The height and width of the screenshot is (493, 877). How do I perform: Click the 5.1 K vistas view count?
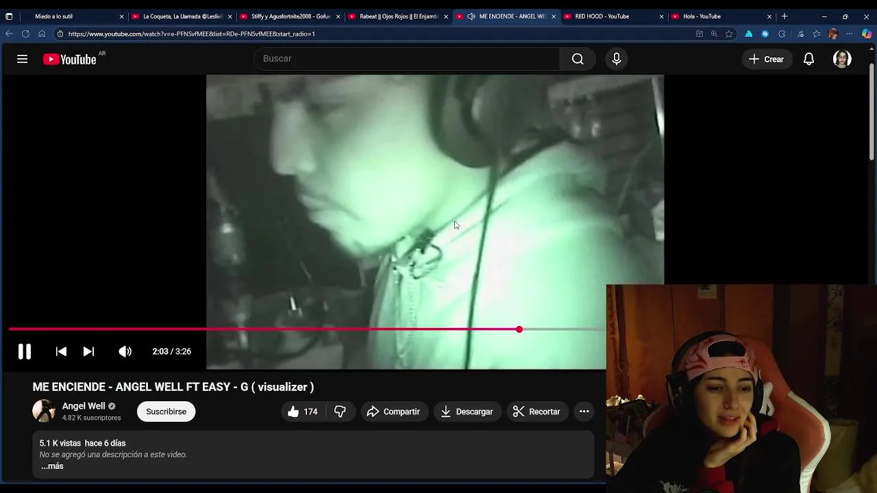coord(60,444)
